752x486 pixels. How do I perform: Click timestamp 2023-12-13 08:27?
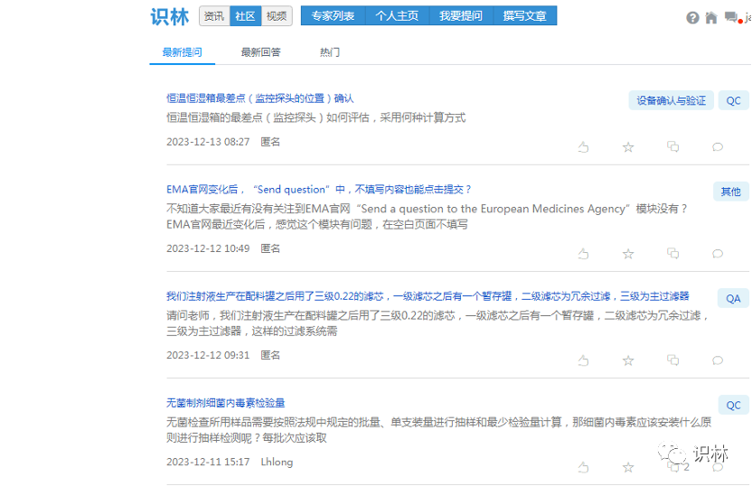(208, 142)
